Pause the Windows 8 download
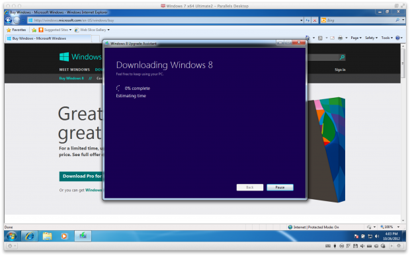410x256 pixels. (280, 187)
